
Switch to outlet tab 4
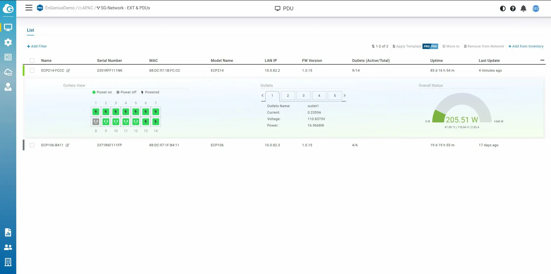tap(319, 96)
